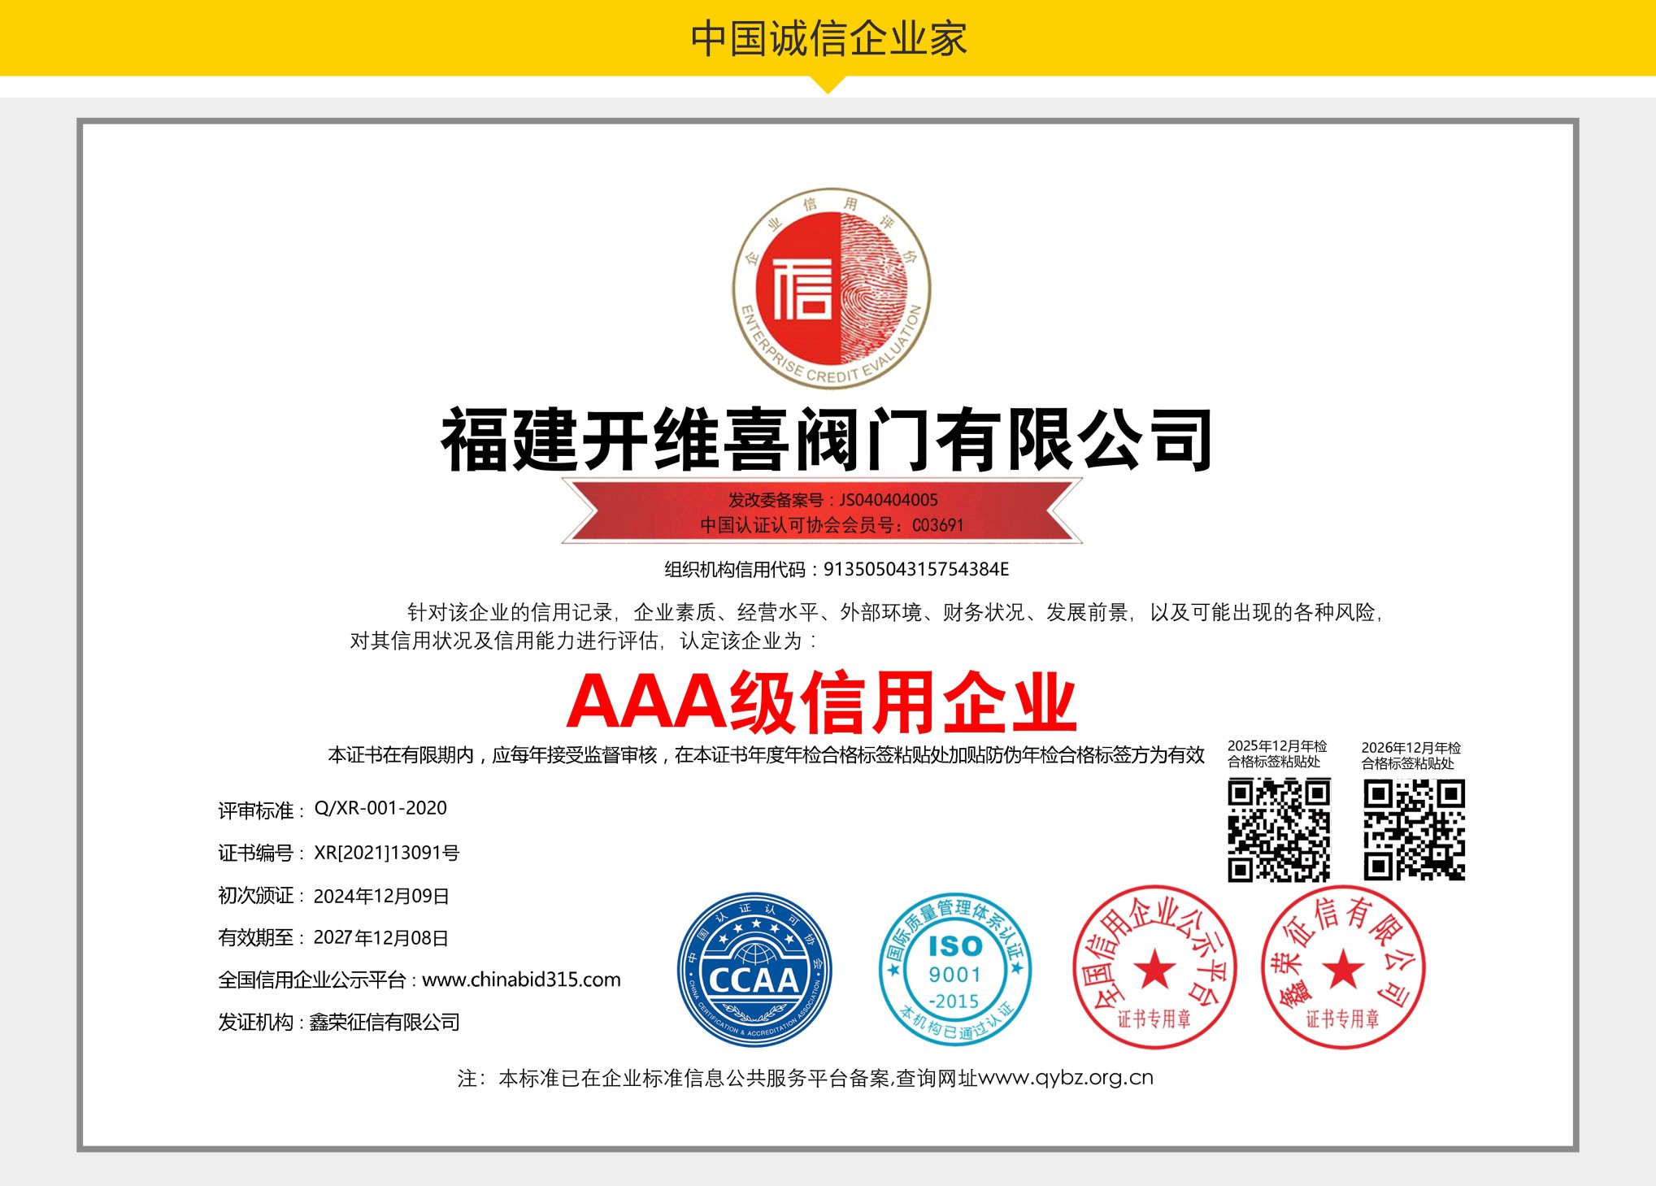Click the ISO 9001-2015 seal

954,970
